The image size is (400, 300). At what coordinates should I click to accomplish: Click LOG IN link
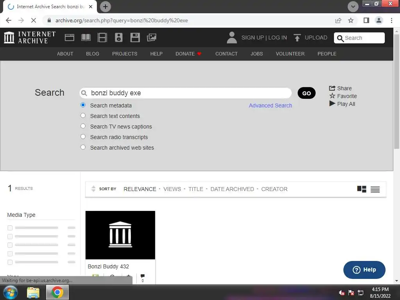[278, 38]
